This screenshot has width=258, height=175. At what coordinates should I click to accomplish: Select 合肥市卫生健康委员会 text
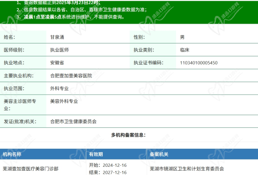pyautogui.click(x=74, y=122)
